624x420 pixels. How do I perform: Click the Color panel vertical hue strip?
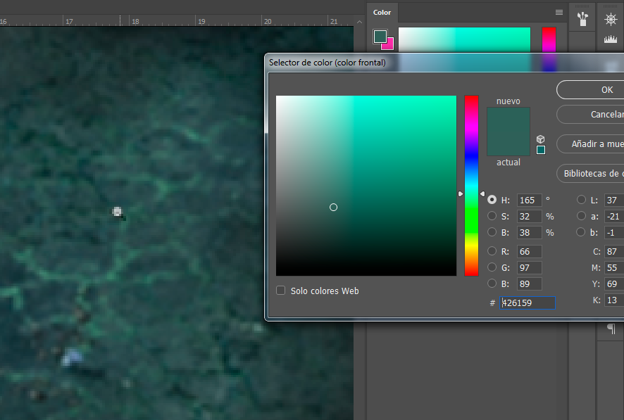pyautogui.click(x=549, y=39)
